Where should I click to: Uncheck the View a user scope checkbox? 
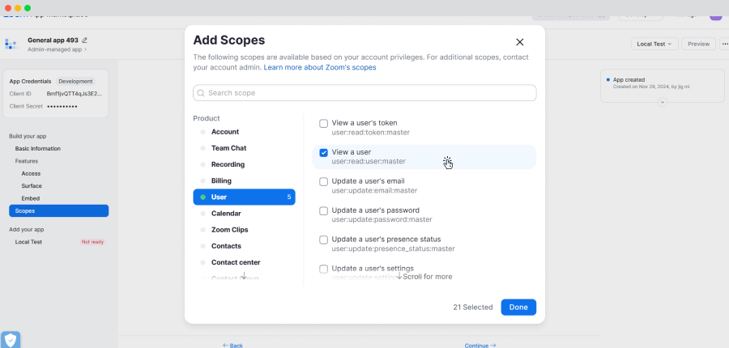point(323,152)
